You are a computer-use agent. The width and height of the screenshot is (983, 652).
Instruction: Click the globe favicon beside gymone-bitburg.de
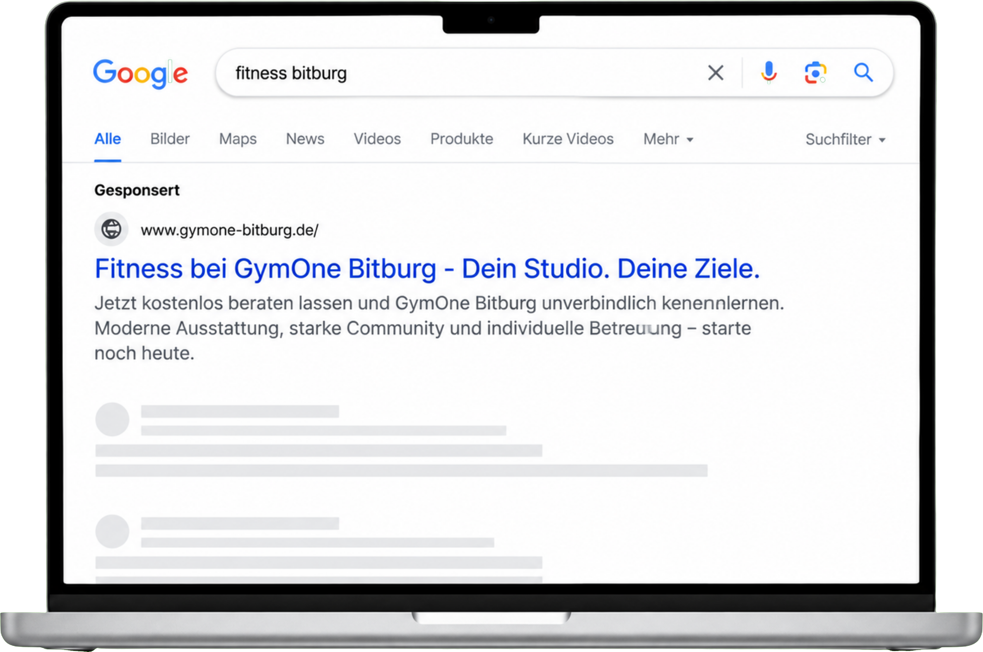[x=111, y=229]
